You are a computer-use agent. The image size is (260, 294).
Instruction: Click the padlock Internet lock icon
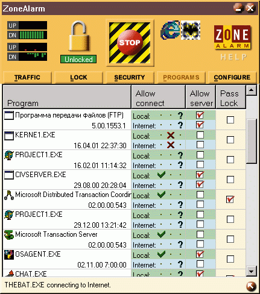[x=79, y=36]
